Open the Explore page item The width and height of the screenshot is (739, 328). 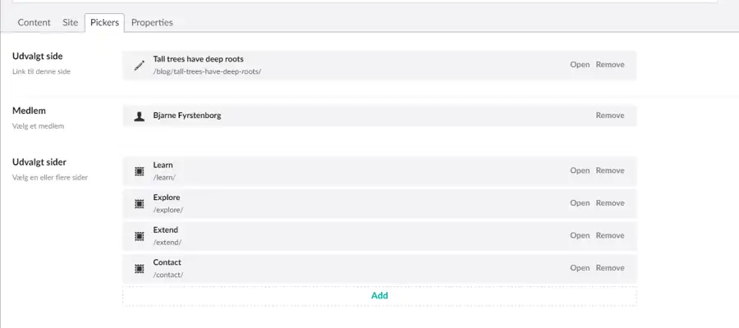tap(580, 203)
